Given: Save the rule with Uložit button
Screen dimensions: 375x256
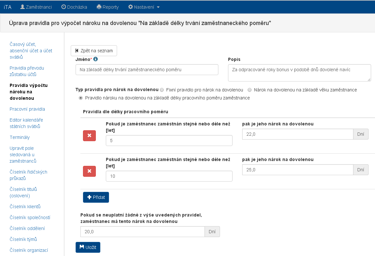Looking at the screenshot, I should pyautogui.click(x=88, y=247).
